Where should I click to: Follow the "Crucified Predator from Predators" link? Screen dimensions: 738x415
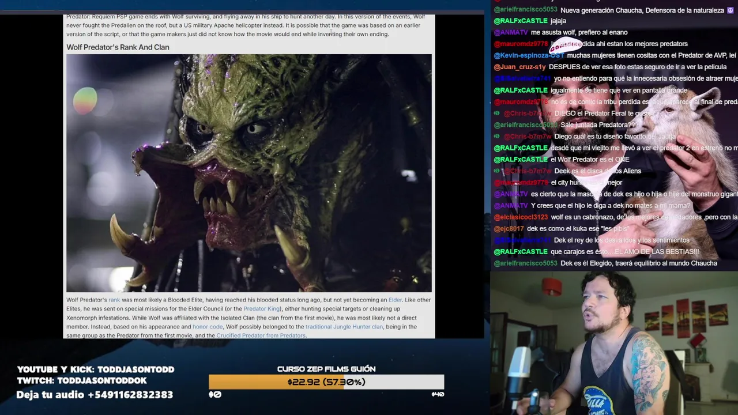pyautogui.click(x=261, y=335)
